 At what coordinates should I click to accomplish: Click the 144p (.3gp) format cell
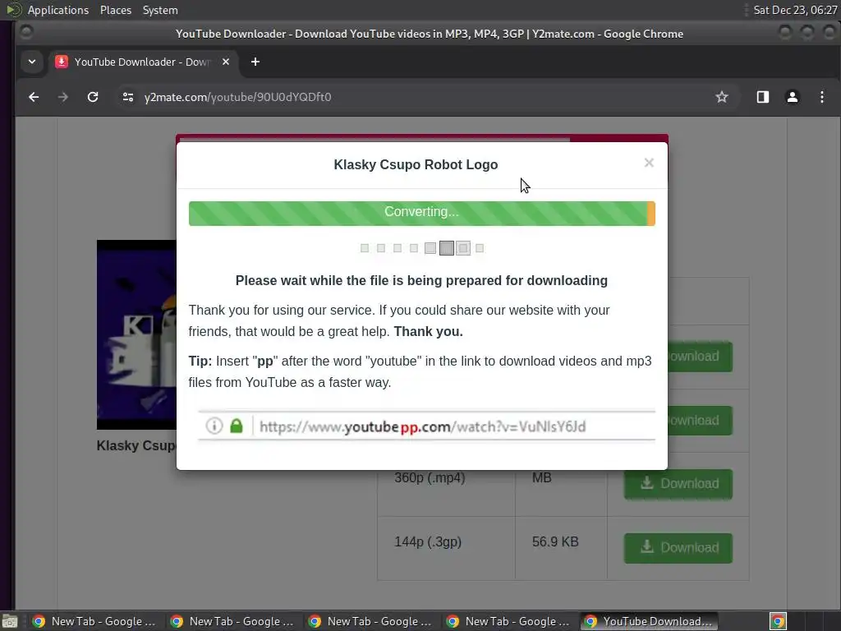point(446,548)
